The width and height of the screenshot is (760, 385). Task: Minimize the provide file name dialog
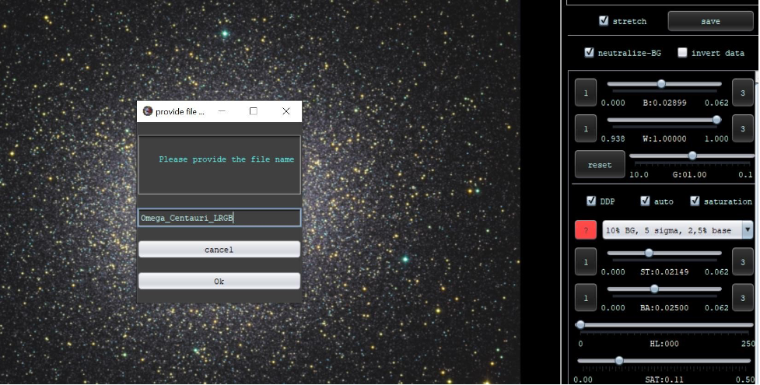coord(222,111)
